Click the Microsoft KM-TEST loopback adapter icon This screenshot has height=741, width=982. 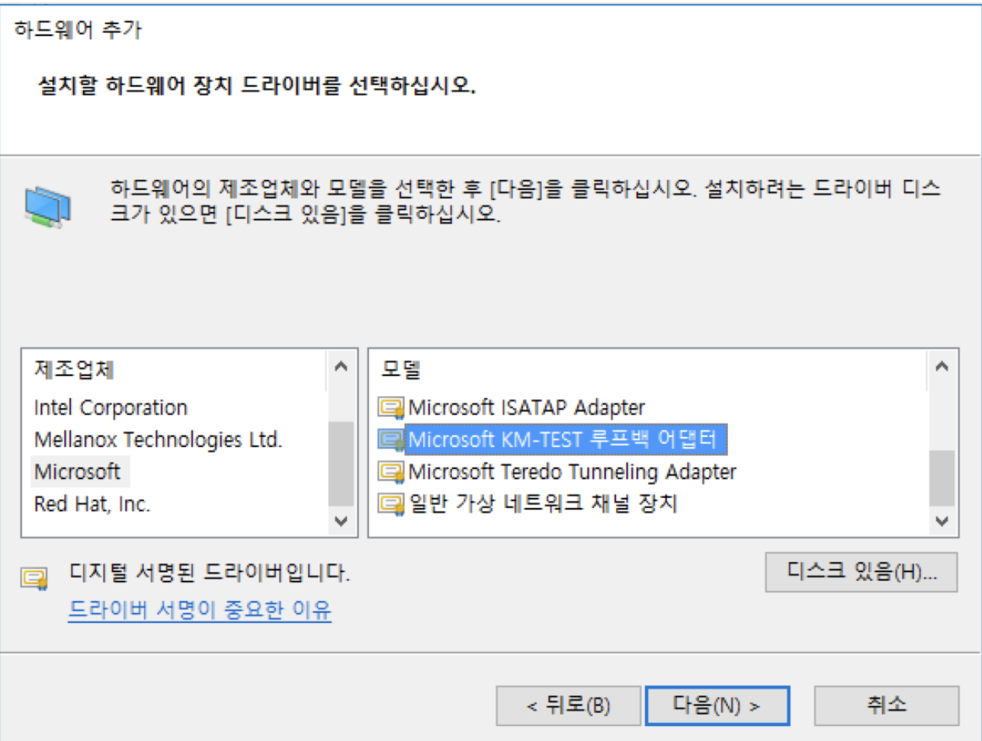click(x=391, y=439)
